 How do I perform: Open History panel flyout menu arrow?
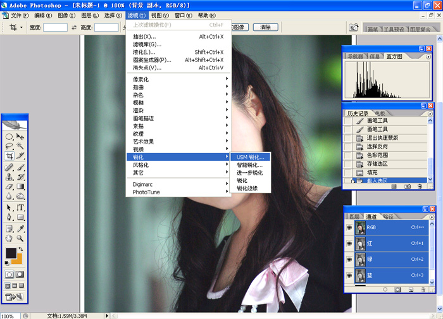pyautogui.click(x=430, y=114)
